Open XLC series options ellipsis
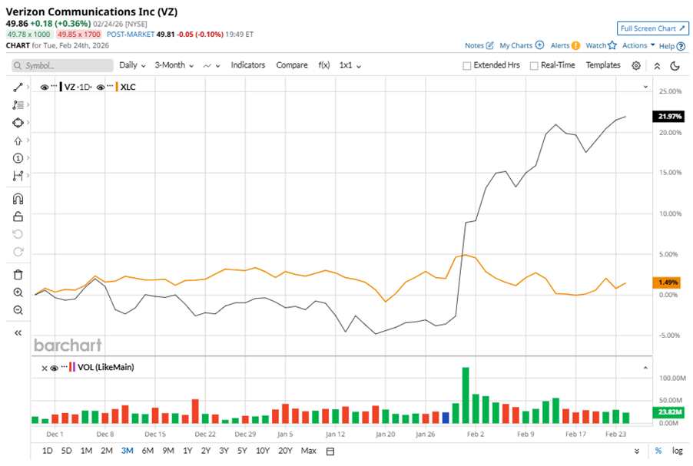Viewport: 693px width, 466px height. click(x=110, y=86)
